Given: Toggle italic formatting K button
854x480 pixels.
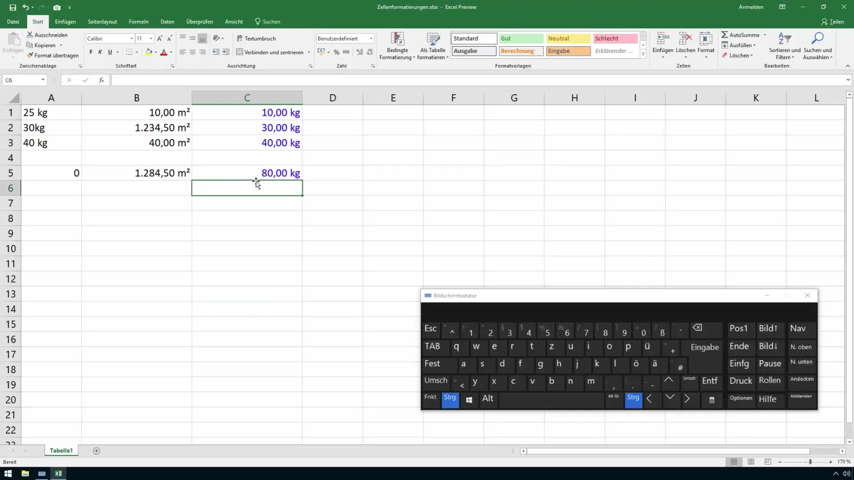Looking at the screenshot, I should point(100,52).
